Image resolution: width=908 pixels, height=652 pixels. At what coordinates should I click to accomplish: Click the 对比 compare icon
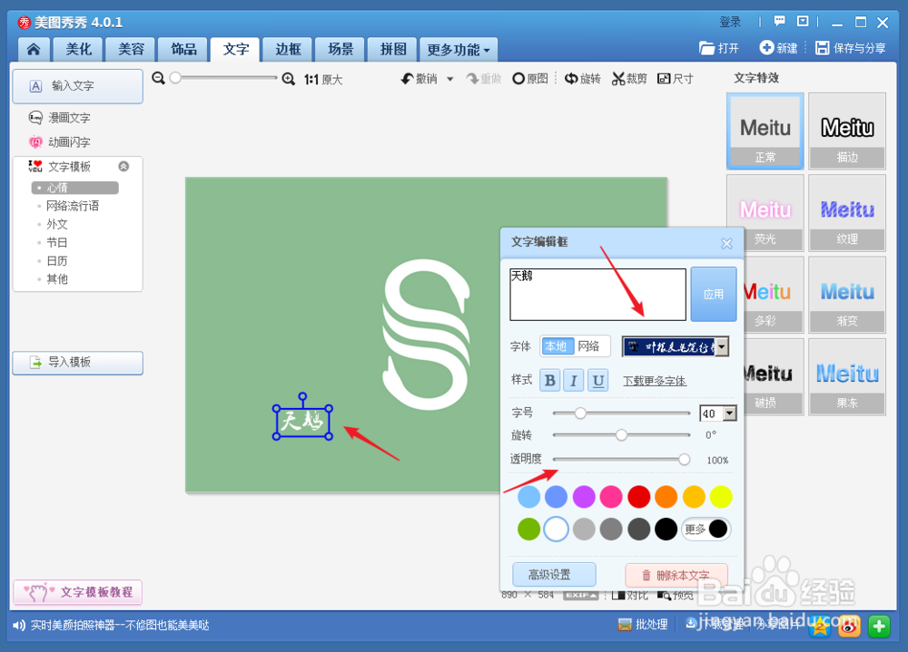[630, 595]
